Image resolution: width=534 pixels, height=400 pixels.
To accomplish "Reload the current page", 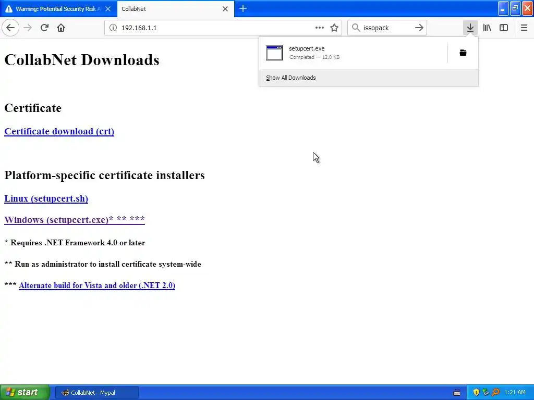I will point(44,28).
